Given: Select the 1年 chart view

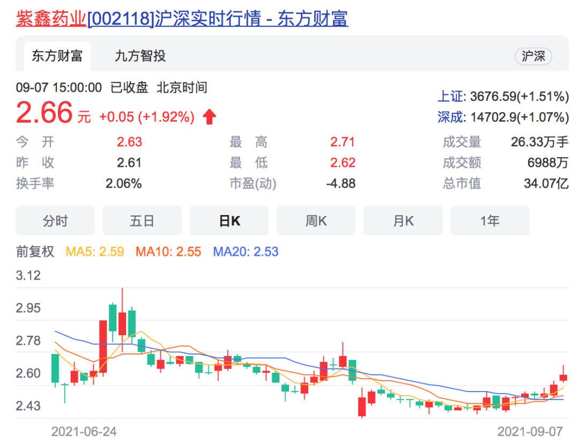Looking at the screenshot, I should pyautogui.click(x=489, y=220).
